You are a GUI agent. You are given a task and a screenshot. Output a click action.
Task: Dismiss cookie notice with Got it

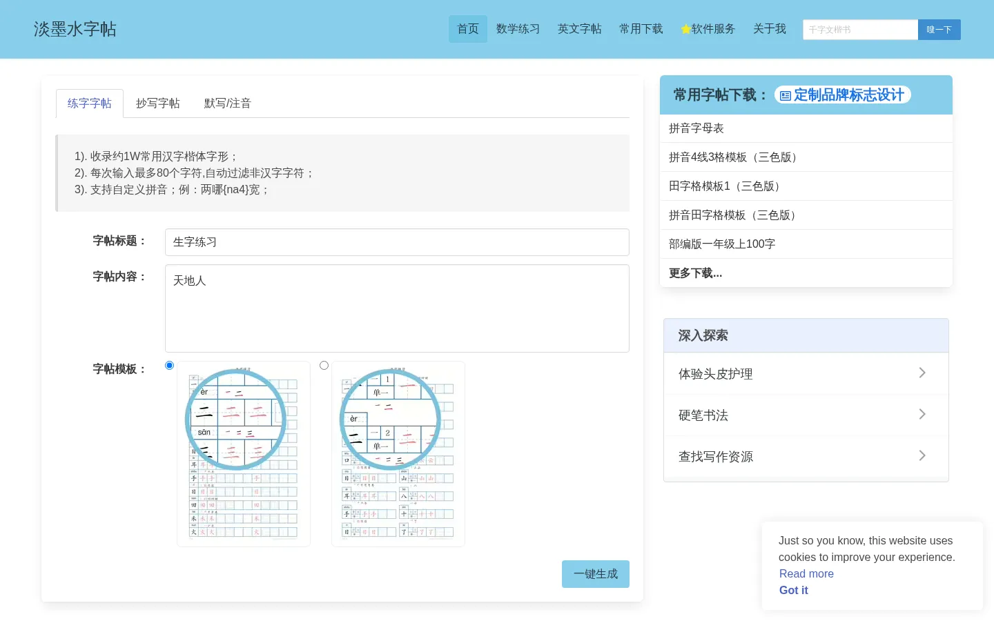tap(794, 590)
